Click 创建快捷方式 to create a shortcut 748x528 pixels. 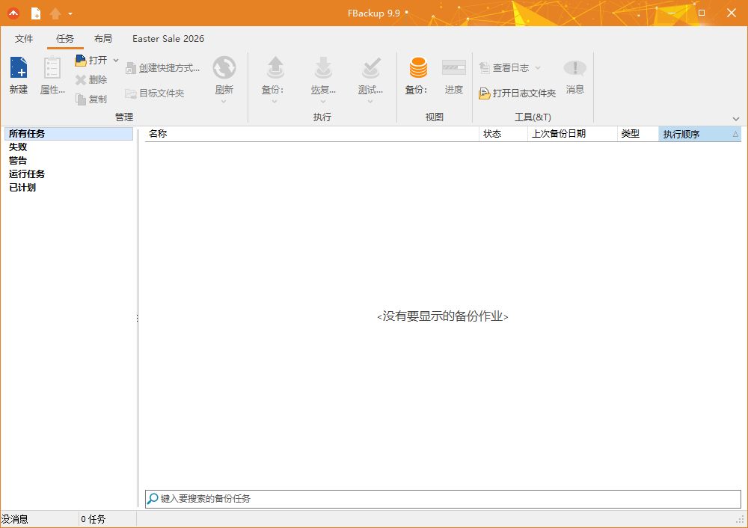163,67
